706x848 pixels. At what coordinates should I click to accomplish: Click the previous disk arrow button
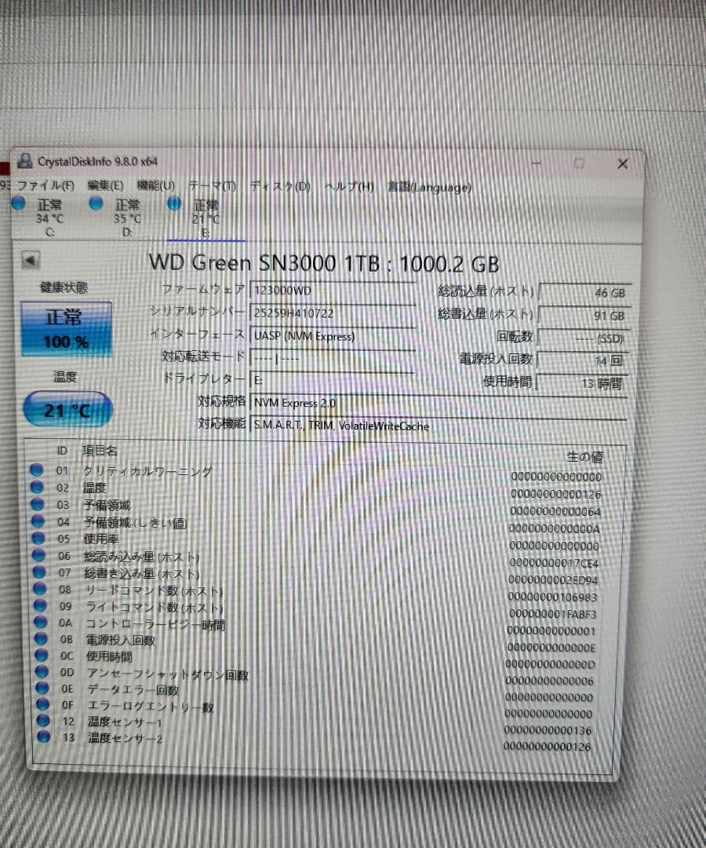point(31,261)
